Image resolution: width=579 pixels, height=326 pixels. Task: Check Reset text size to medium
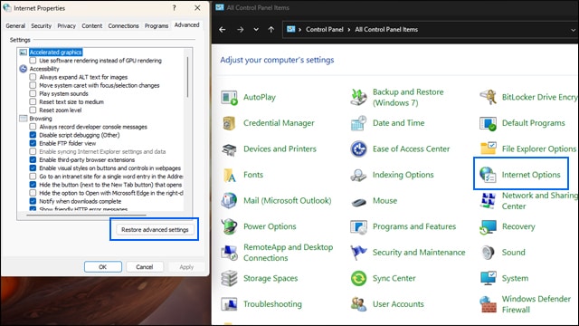33,102
